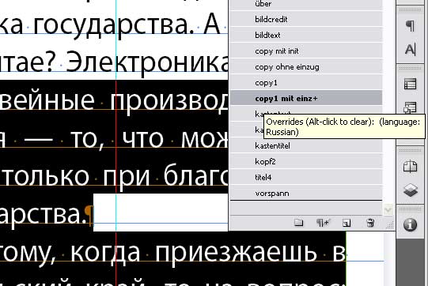Select the titel4 paragraph style
This screenshot has width=428, height=286.
305,178
